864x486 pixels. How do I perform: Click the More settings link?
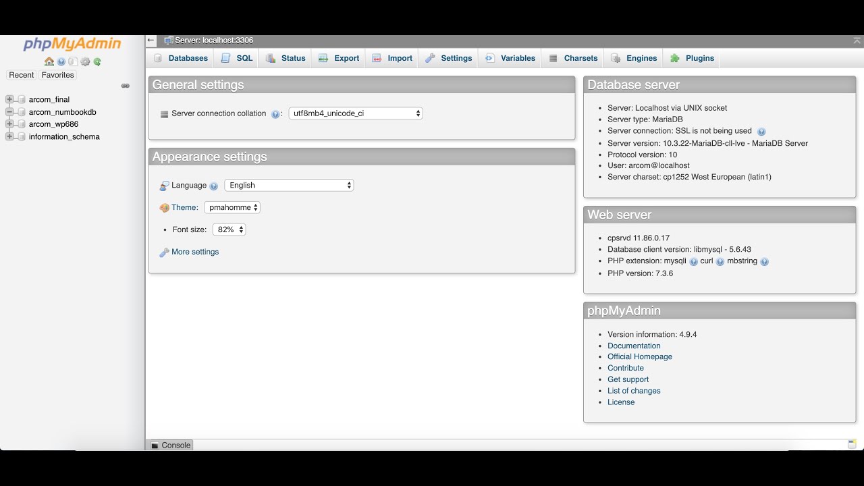[195, 252]
